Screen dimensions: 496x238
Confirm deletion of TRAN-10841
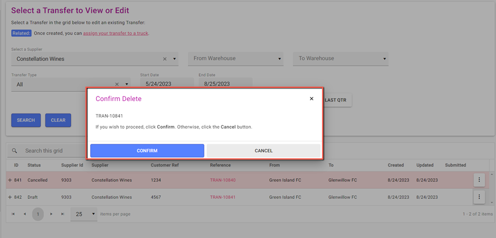(x=147, y=151)
